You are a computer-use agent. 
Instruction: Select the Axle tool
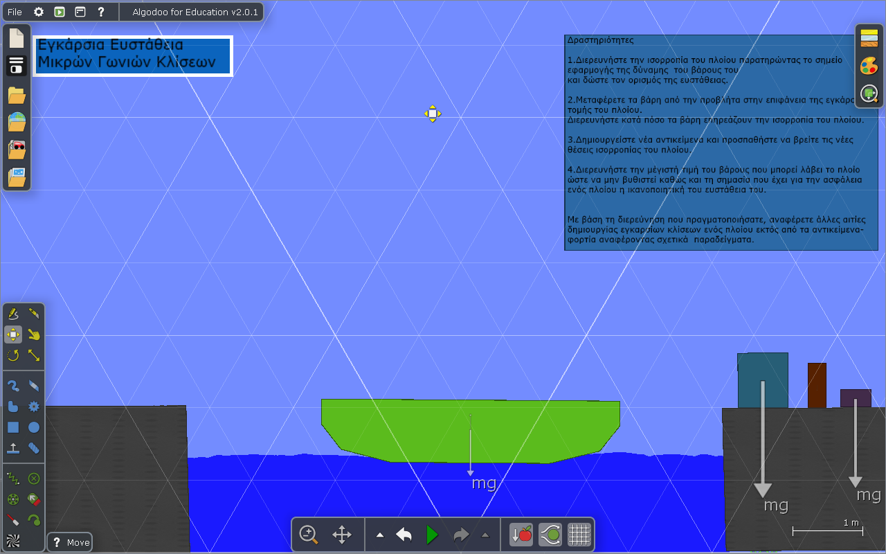pos(13,499)
